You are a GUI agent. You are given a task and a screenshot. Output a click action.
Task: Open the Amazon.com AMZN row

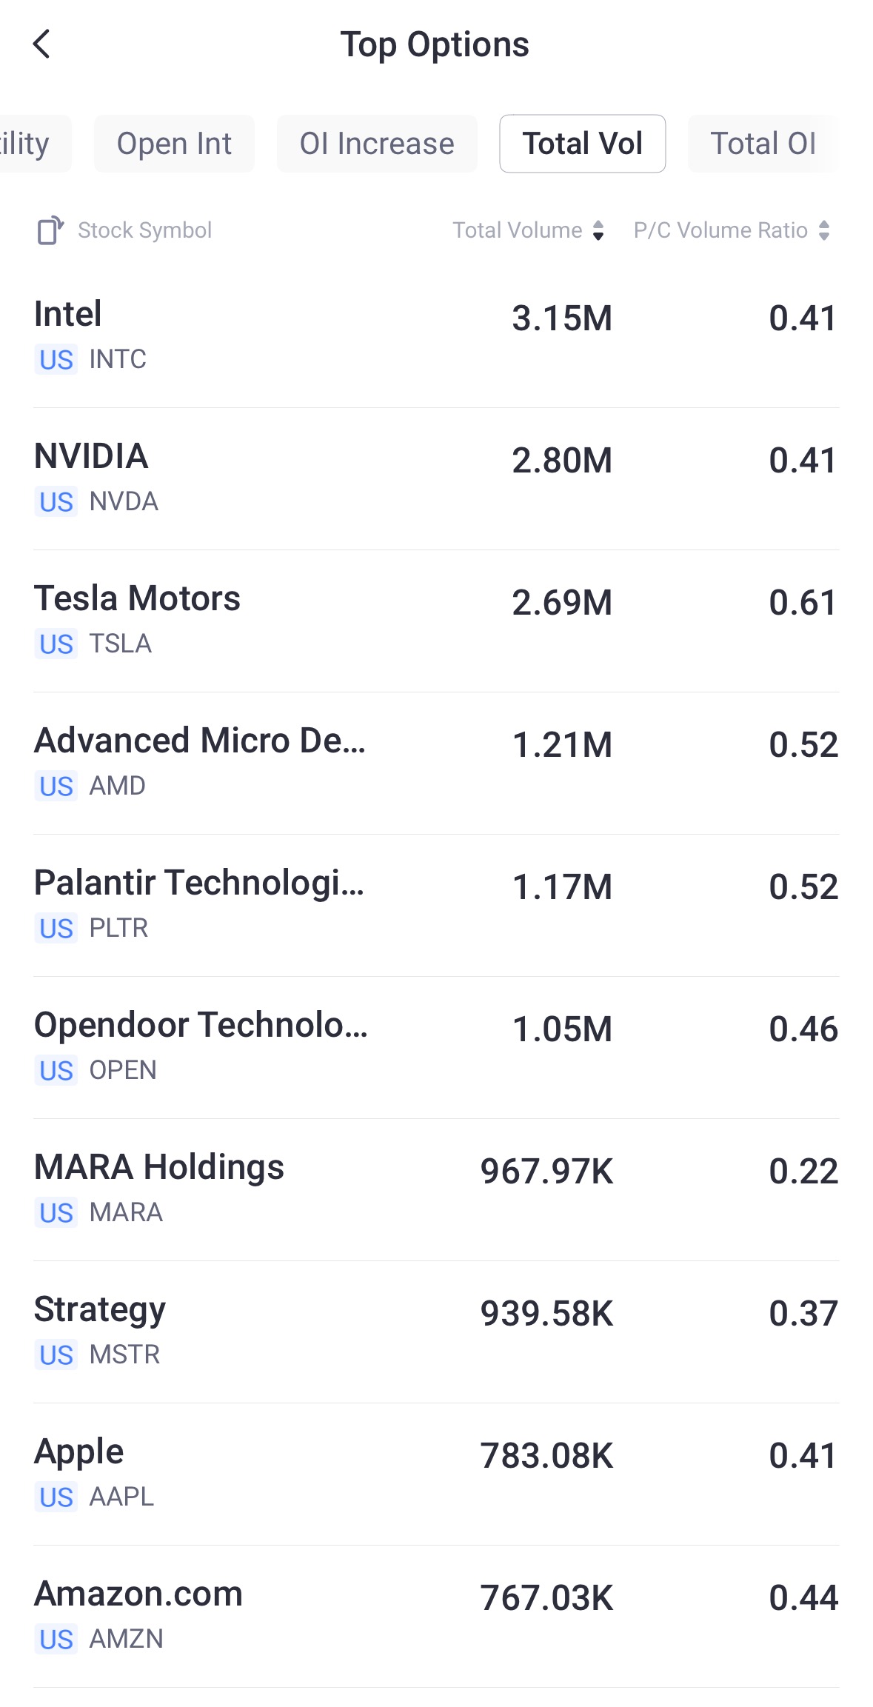click(436, 1615)
